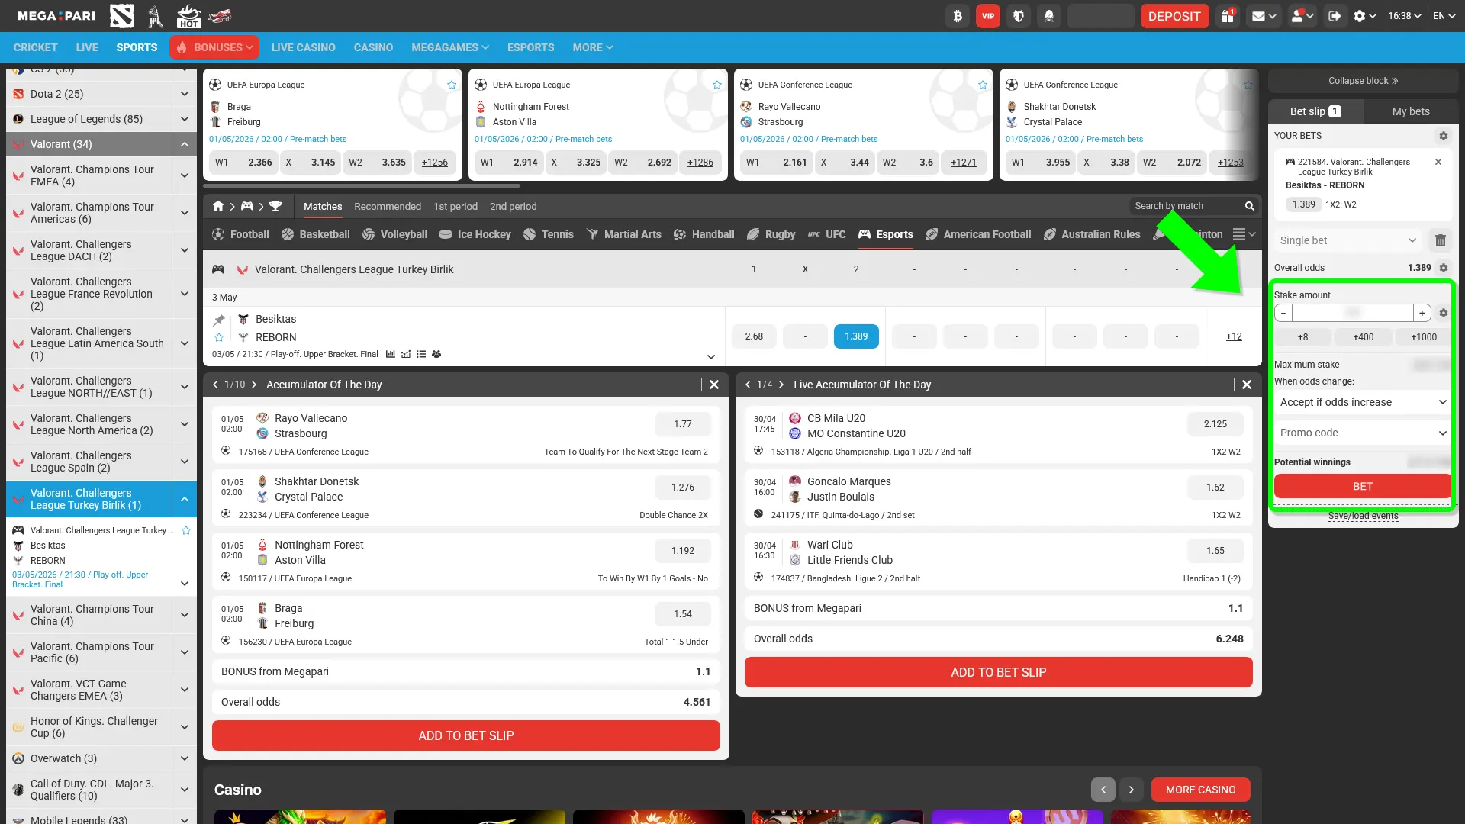Favorite Besiktas vs REBORN match star
The image size is (1465, 824).
pos(219,337)
